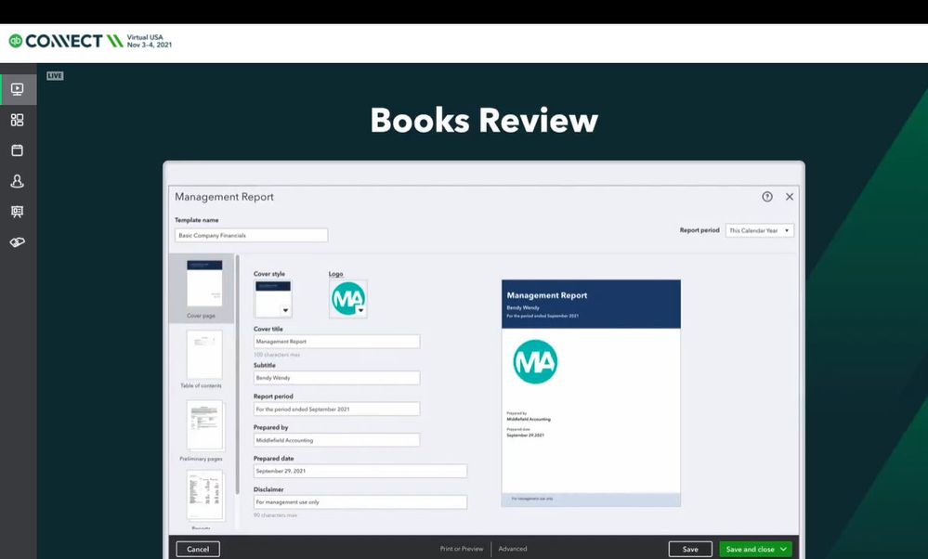Image resolution: width=928 pixels, height=559 pixels.
Task: Click the Cancel button
Action: click(x=198, y=549)
